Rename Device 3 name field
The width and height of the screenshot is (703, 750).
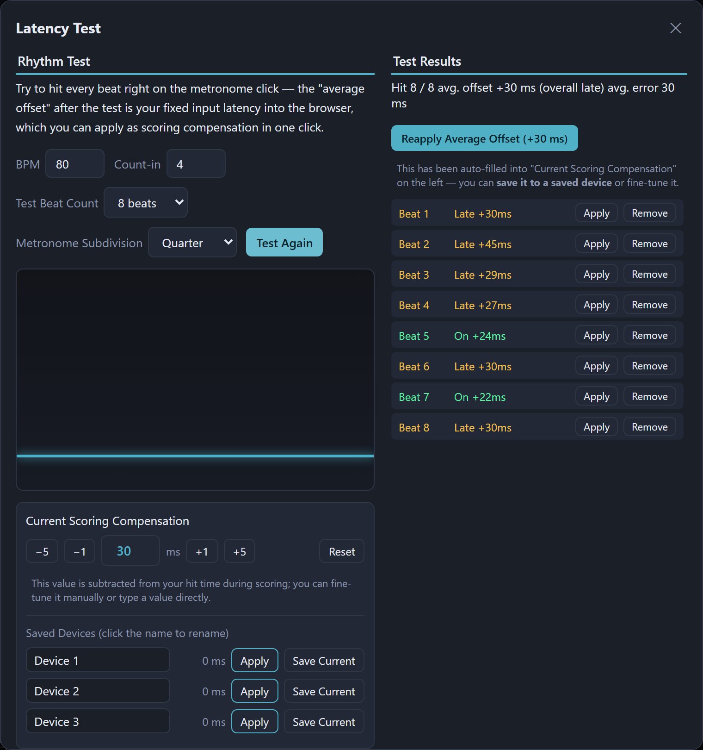point(98,721)
